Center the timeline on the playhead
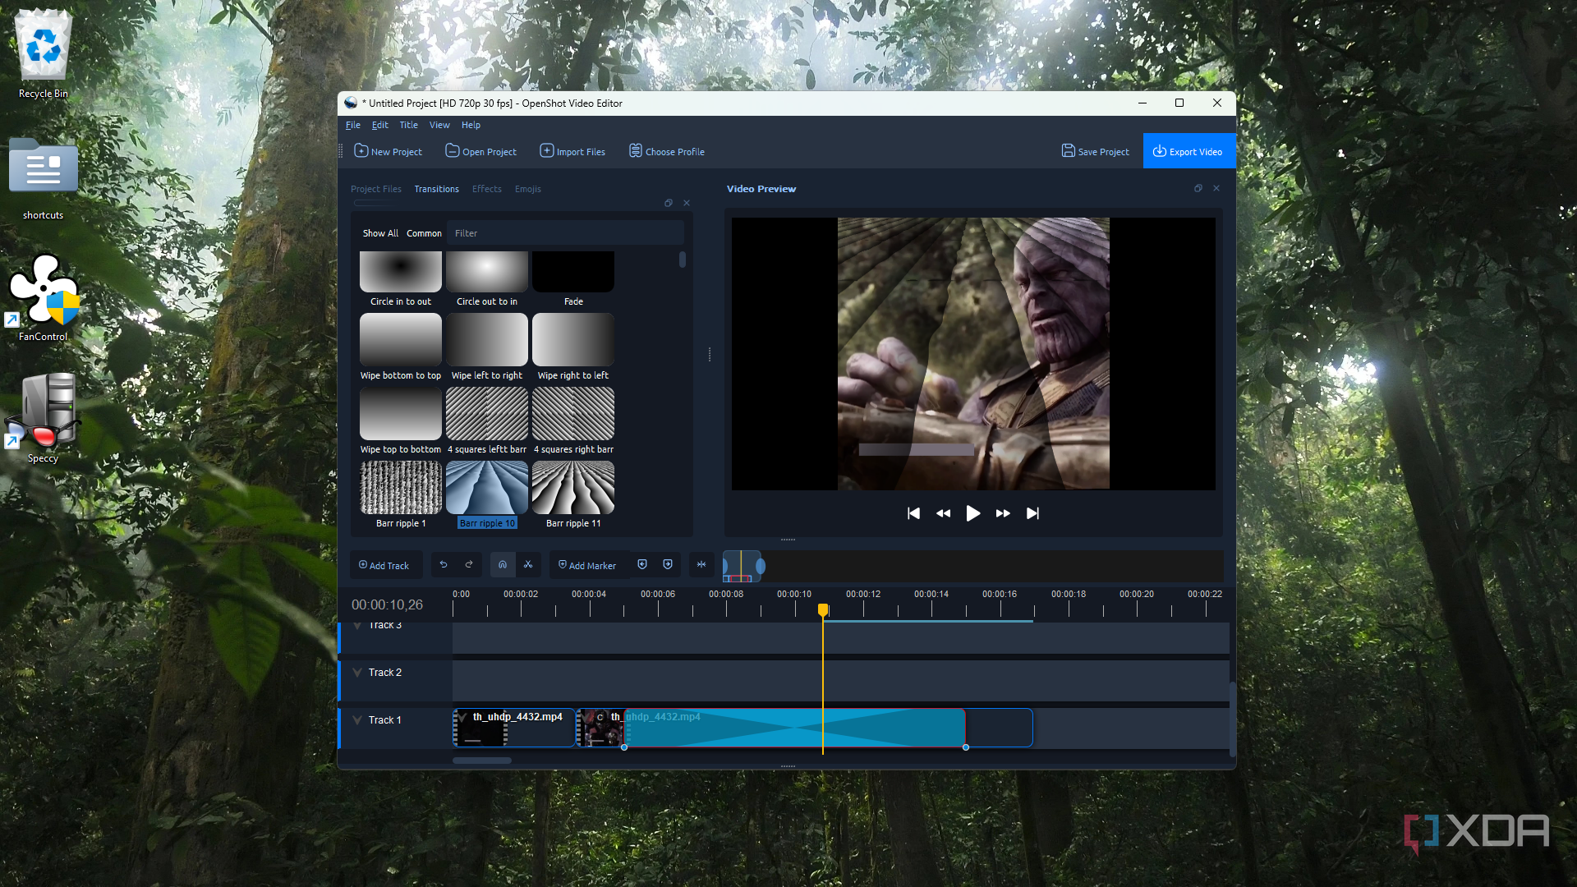The width and height of the screenshot is (1577, 887). [701, 565]
